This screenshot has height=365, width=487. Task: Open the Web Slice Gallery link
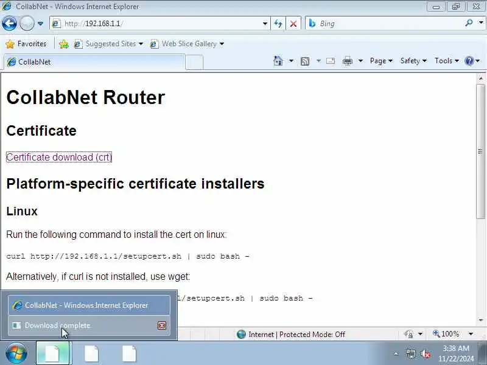coord(187,44)
